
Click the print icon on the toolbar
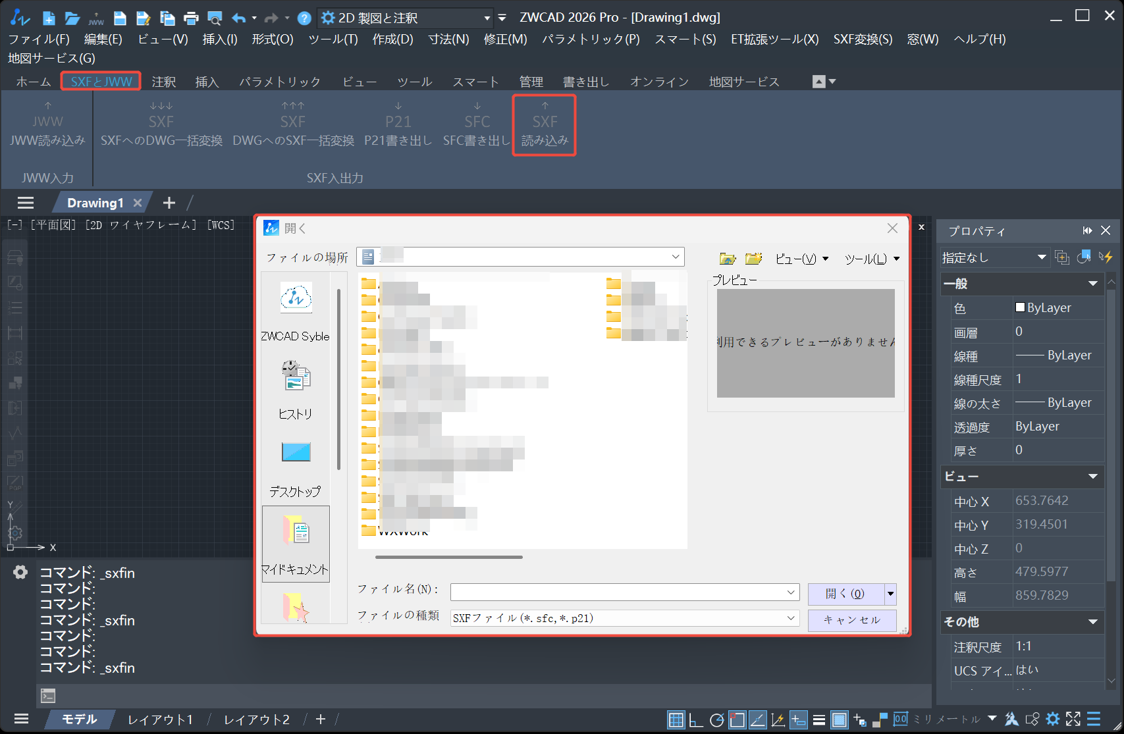pos(191,18)
